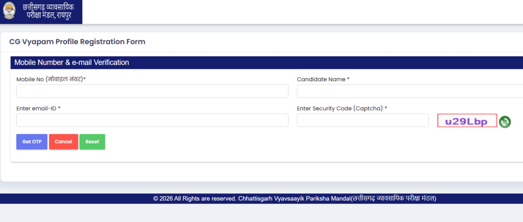Click into the email-ID input field
523x222 pixels.
pos(152,120)
